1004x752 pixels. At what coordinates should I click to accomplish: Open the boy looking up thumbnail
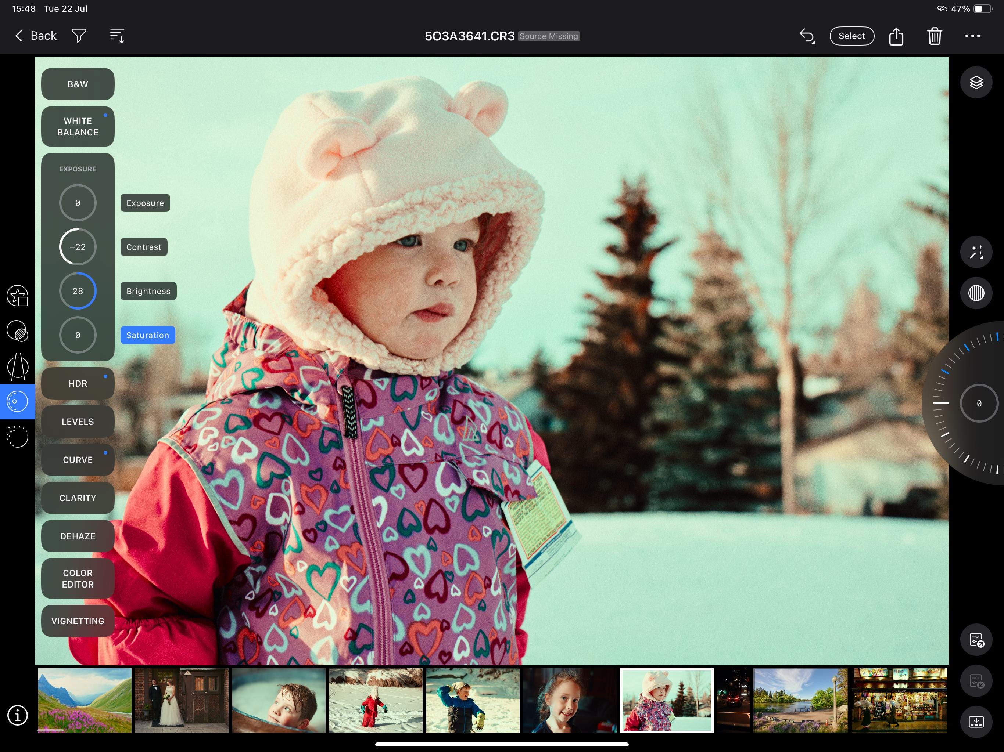(279, 700)
